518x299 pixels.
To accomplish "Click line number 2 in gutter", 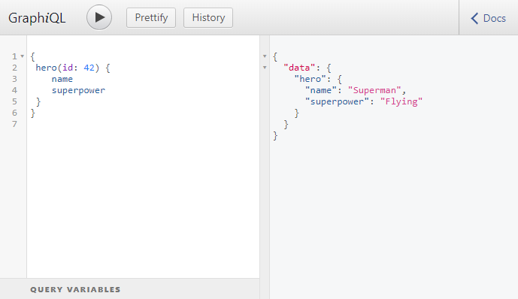I will (14, 68).
